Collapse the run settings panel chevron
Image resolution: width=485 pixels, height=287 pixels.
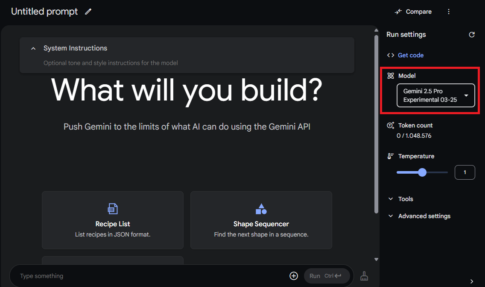pyautogui.click(x=471, y=281)
